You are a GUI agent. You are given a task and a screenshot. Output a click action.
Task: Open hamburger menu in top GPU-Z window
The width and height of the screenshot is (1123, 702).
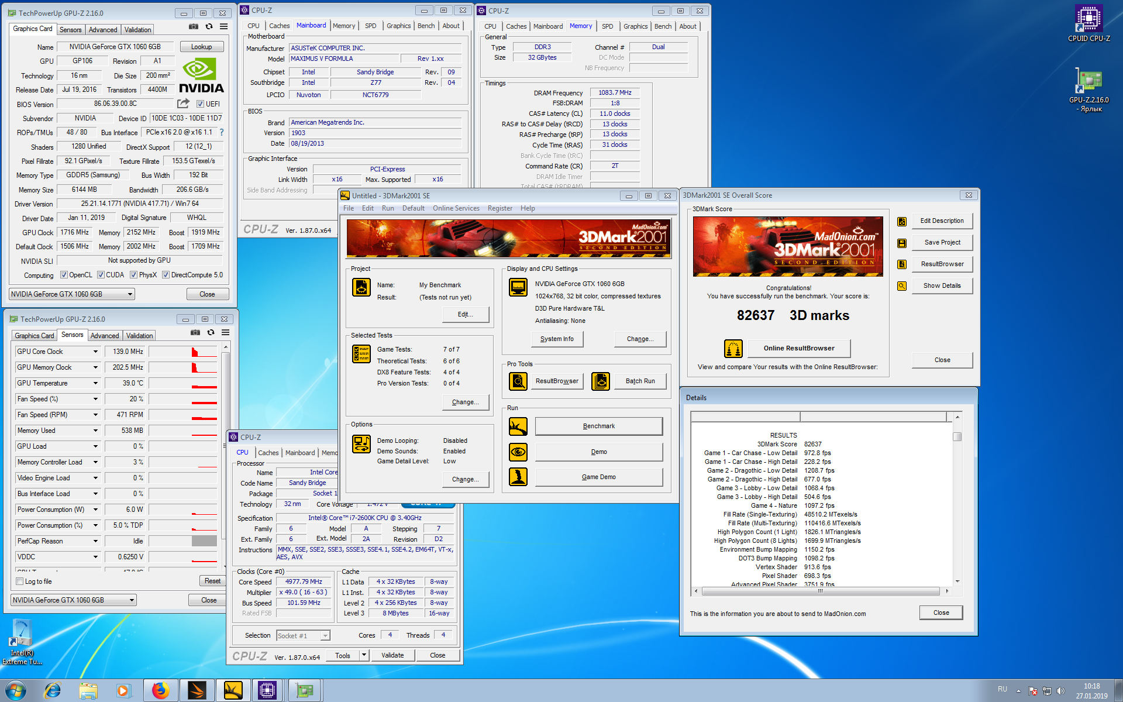(224, 27)
